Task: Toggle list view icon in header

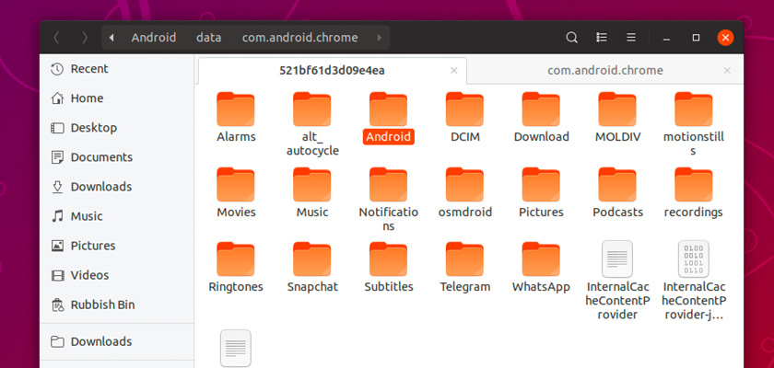Action: tap(601, 38)
